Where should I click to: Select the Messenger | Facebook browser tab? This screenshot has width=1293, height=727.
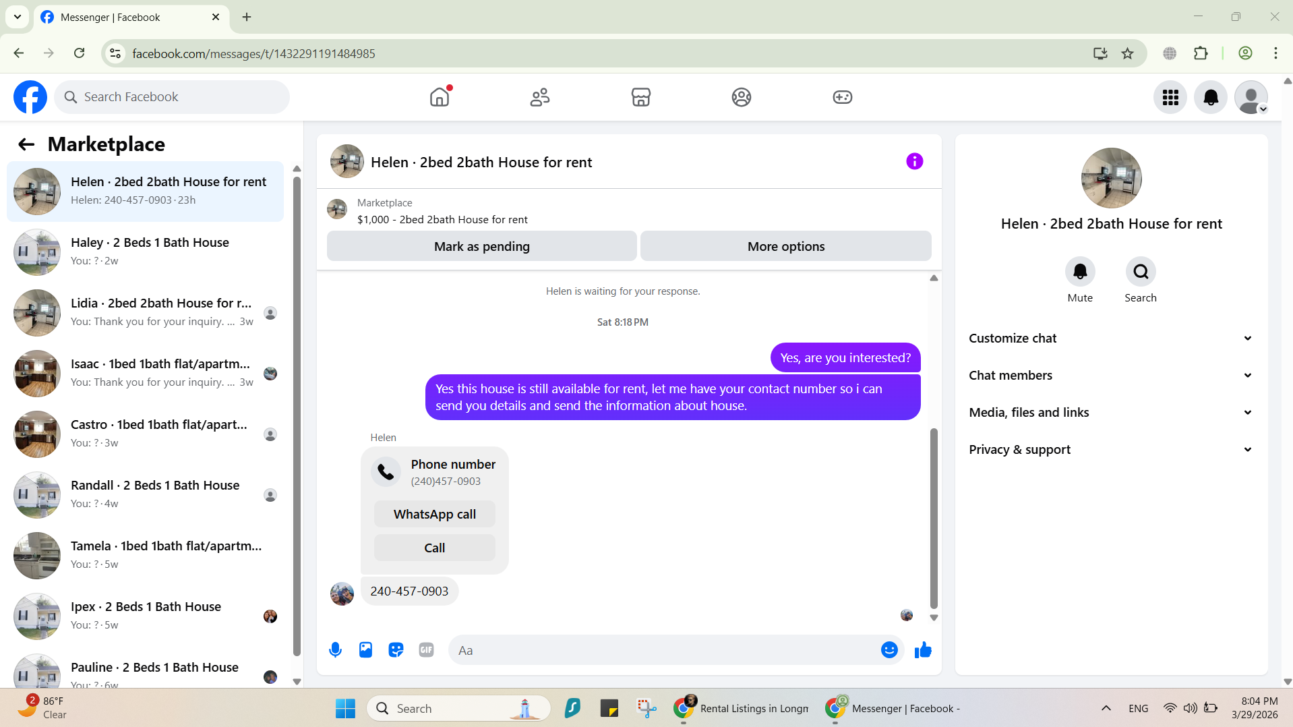click(x=131, y=18)
